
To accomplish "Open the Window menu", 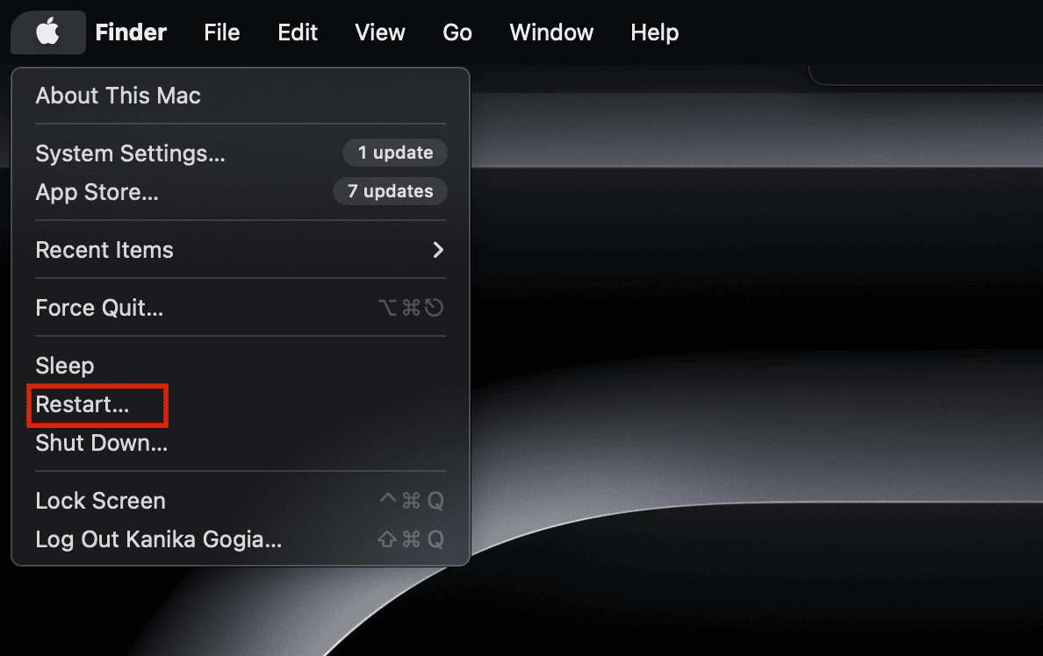I will (x=551, y=32).
